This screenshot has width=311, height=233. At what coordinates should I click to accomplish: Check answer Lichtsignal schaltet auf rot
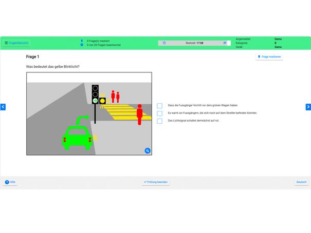[x=160, y=121]
